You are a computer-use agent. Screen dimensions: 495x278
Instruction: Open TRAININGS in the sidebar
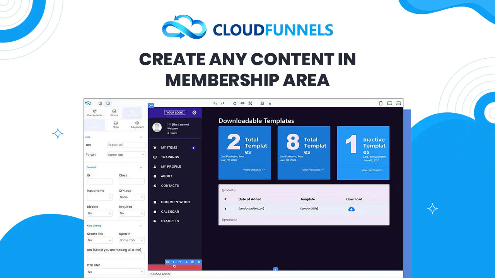click(170, 157)
